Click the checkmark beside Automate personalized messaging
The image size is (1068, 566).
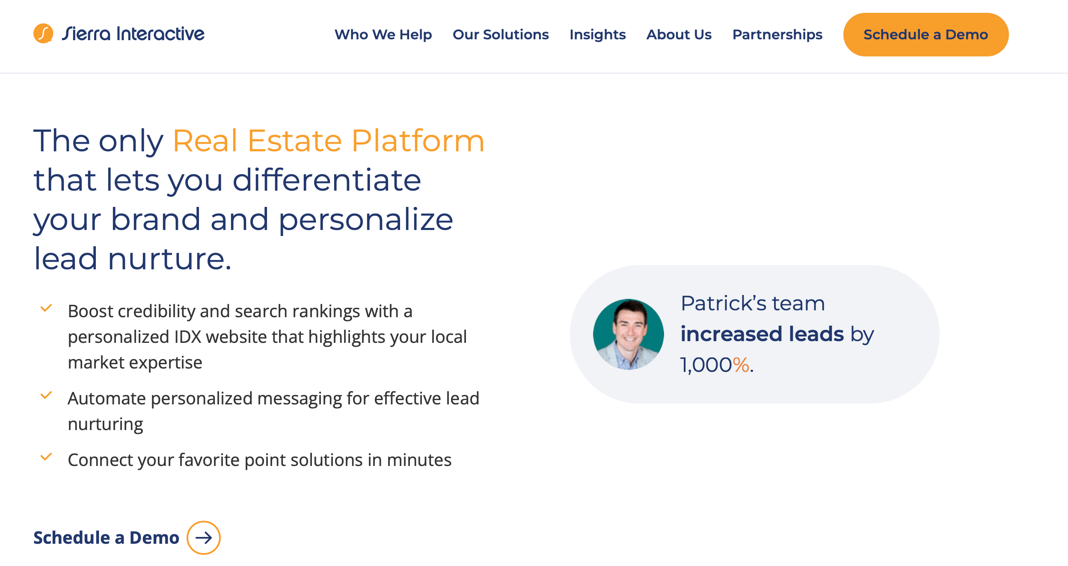click(x=46, y=395)
